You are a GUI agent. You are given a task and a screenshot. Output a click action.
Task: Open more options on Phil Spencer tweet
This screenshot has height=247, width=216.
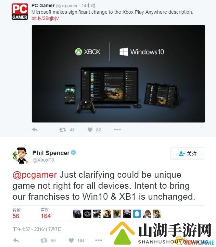(x=99, y=240)
